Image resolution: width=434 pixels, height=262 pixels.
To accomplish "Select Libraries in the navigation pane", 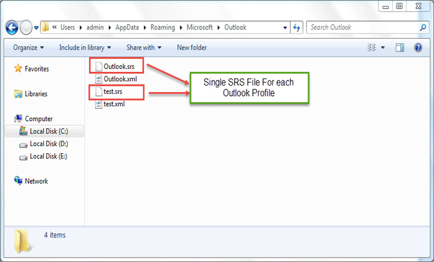I will point(36,94).
